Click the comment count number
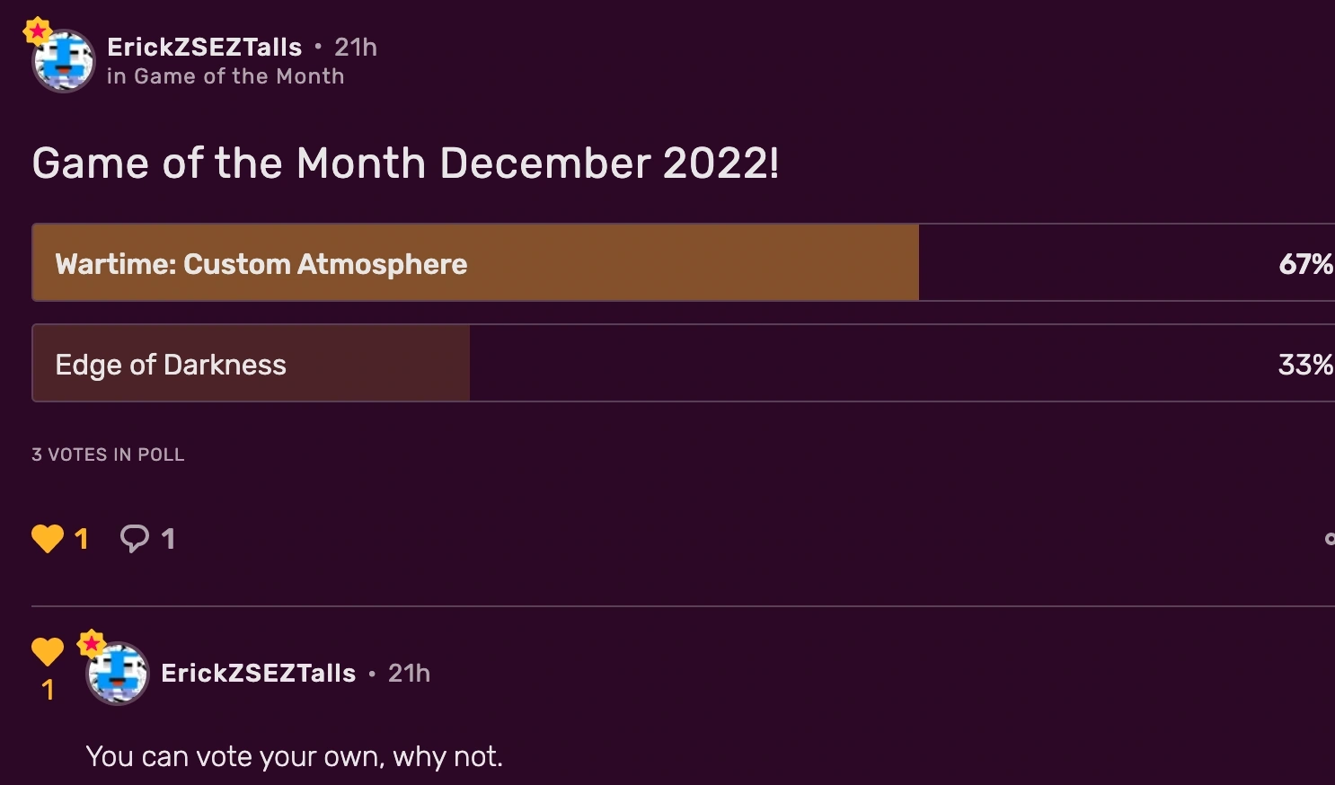 coord(168,538)
